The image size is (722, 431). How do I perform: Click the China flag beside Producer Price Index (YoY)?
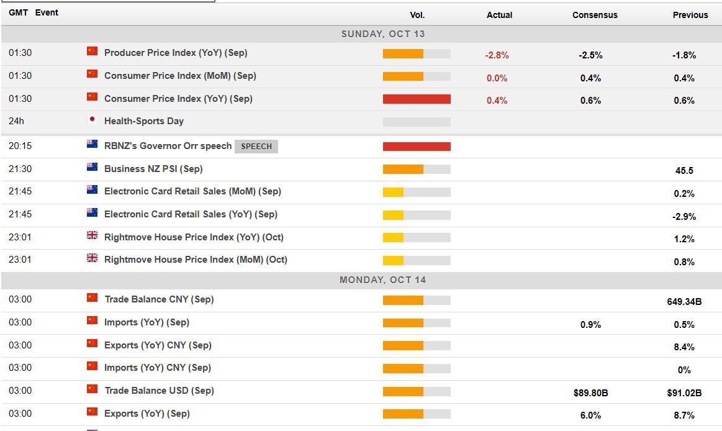[91, 53]
